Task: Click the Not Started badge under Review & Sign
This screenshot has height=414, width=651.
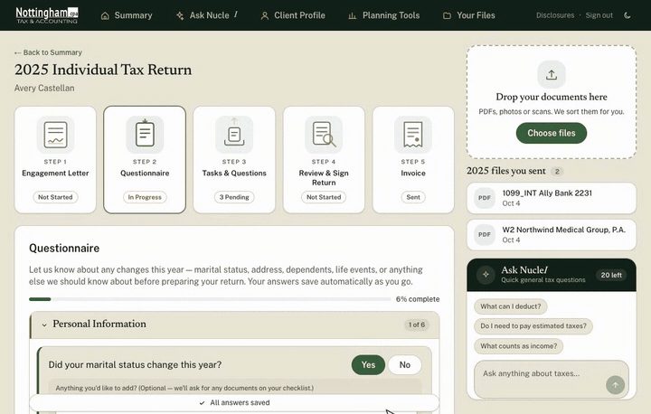Action: pyautogui.click(x=324, y=197)
